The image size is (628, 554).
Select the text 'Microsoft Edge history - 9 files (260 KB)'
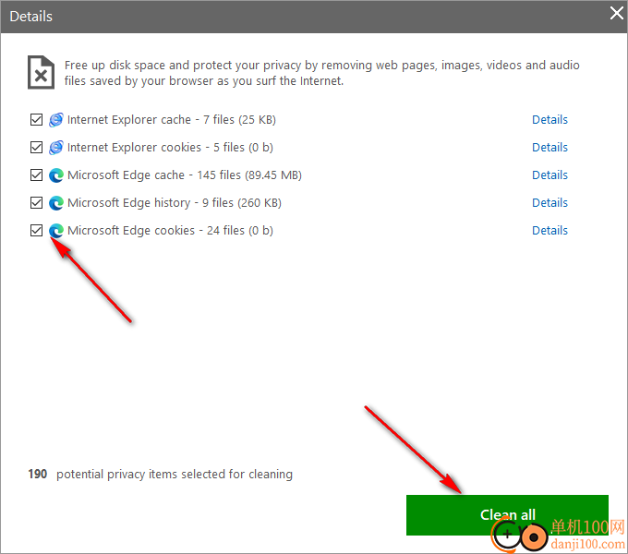click(175, 202)
